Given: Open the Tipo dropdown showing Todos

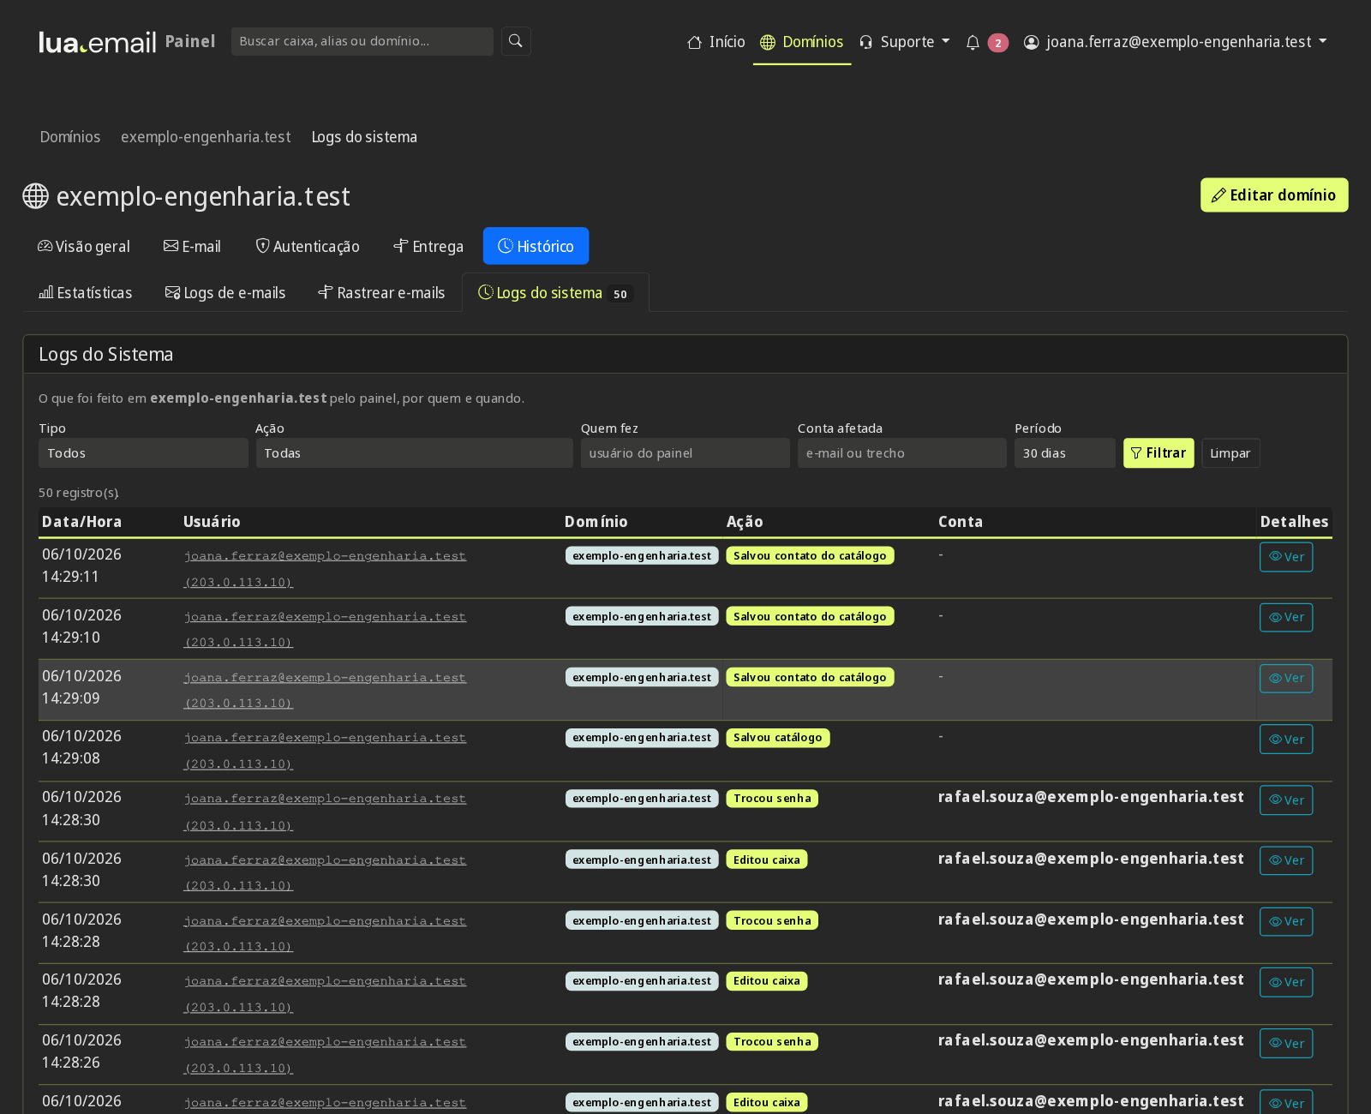Looking at the screenshot, I should click(143, 453).
